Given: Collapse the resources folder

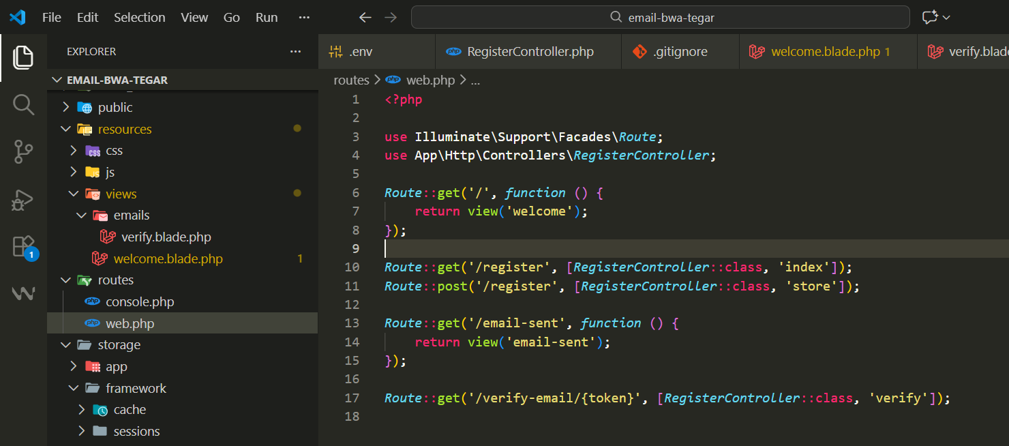Looking at the screenshot, I should pyautogui.click(x=124, y=130).
